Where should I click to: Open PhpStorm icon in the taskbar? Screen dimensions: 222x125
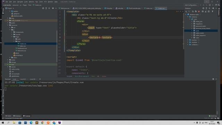(x=59, y=123)
